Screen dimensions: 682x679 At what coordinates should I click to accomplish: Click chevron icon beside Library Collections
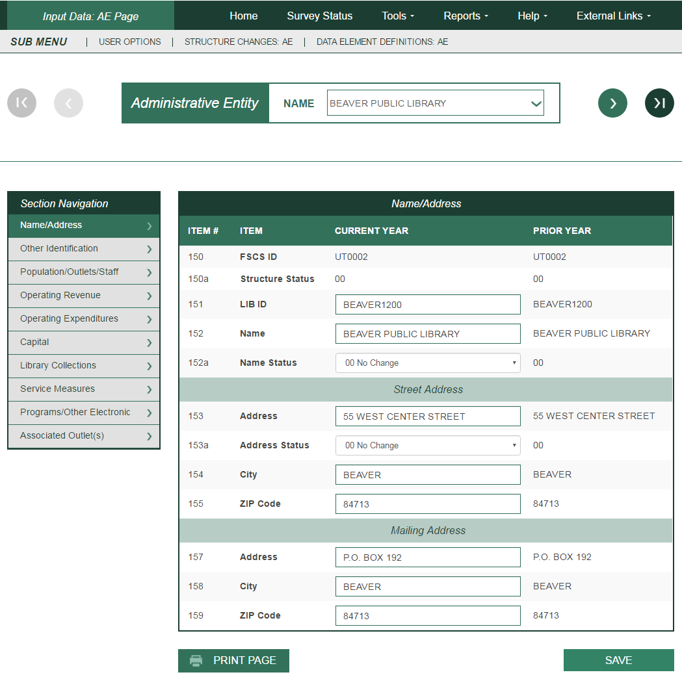pyautogui.click(x=149, y=366)
